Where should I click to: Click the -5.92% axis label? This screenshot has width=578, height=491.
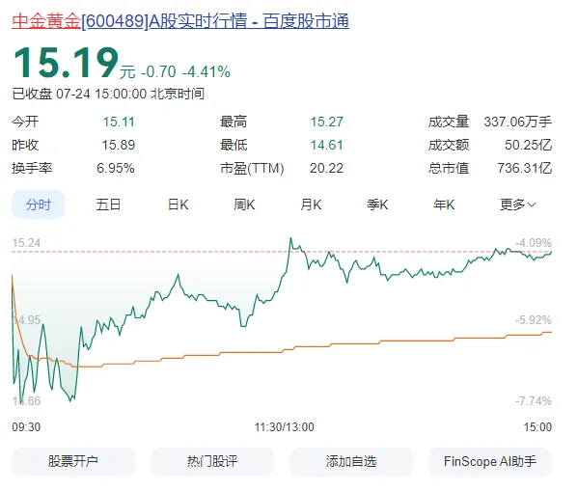coord(534,320)
